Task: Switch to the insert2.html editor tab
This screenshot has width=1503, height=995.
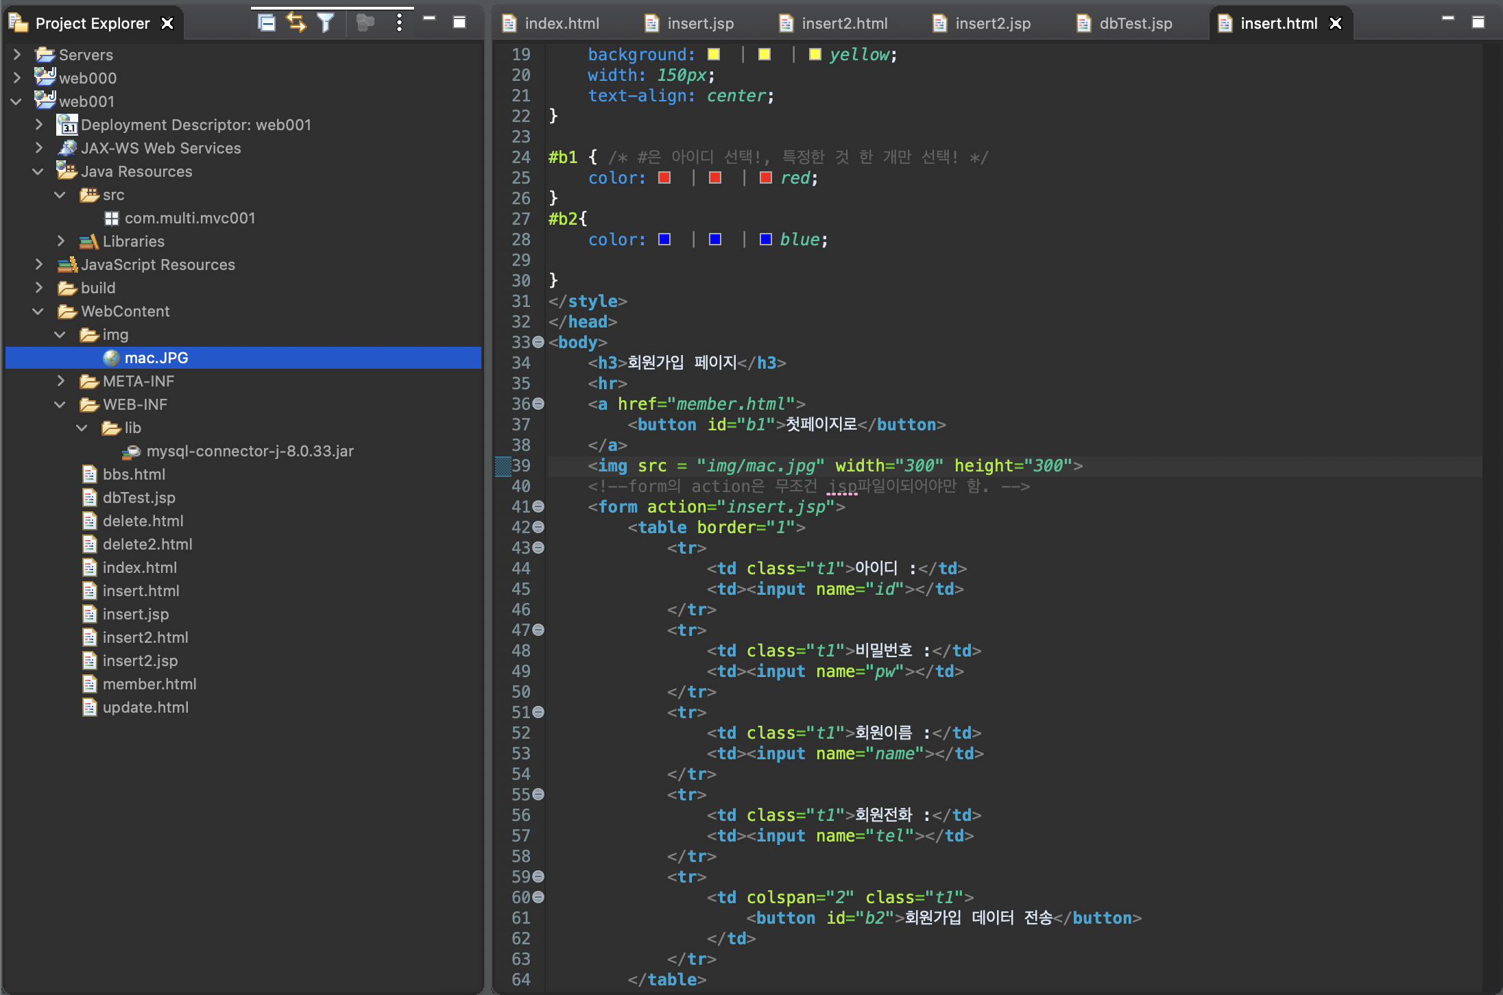Action: [x=844, y=23]
